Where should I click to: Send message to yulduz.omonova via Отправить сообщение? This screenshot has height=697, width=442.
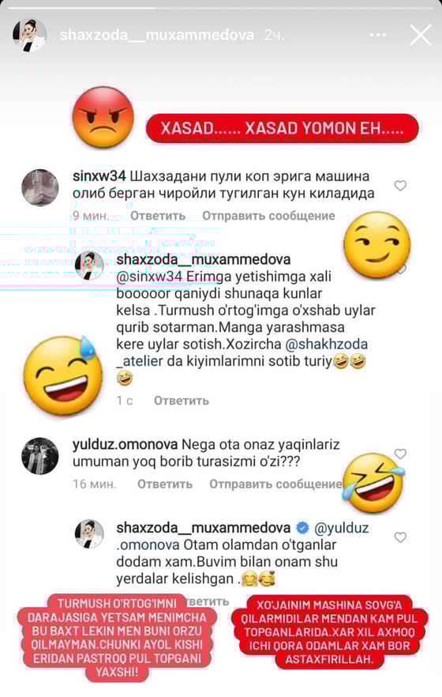pos(275,484)
